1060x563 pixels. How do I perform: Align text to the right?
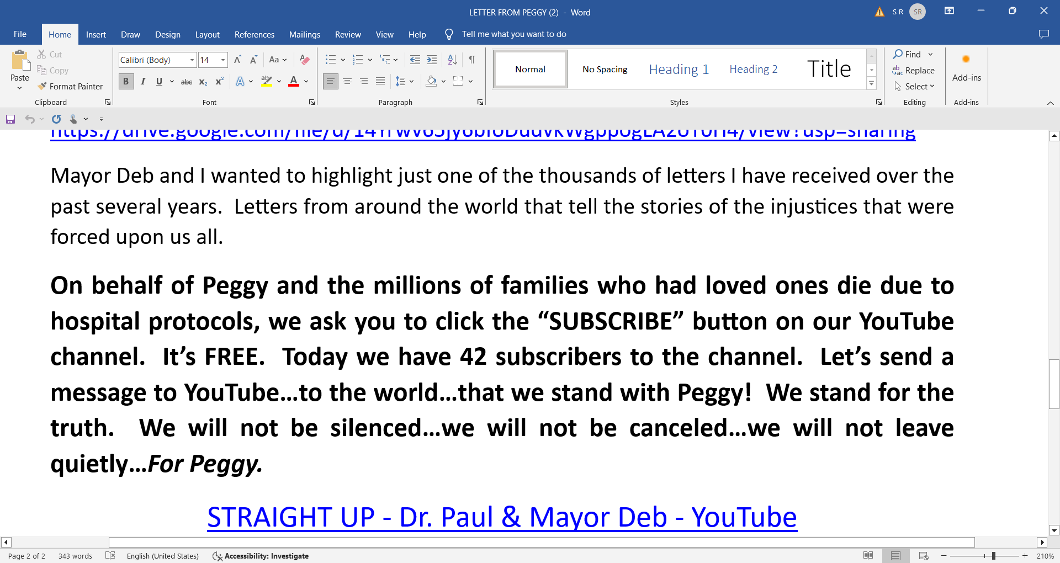point(364,82)
